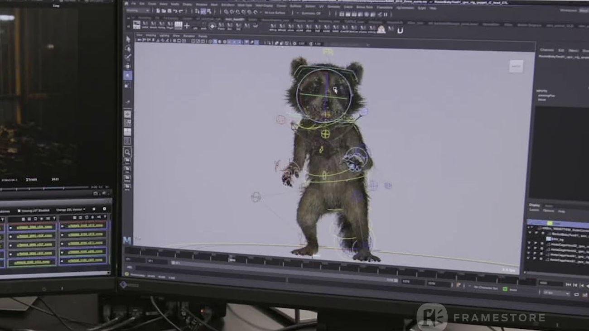The height and width of the screenshot is (331, 589).
Task: Click the Maya logo at the viewport's bottom corner
Action: click(127, 240)
